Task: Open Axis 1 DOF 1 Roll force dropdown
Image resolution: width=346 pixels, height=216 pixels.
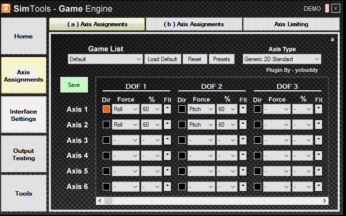Action: [126, 109]
